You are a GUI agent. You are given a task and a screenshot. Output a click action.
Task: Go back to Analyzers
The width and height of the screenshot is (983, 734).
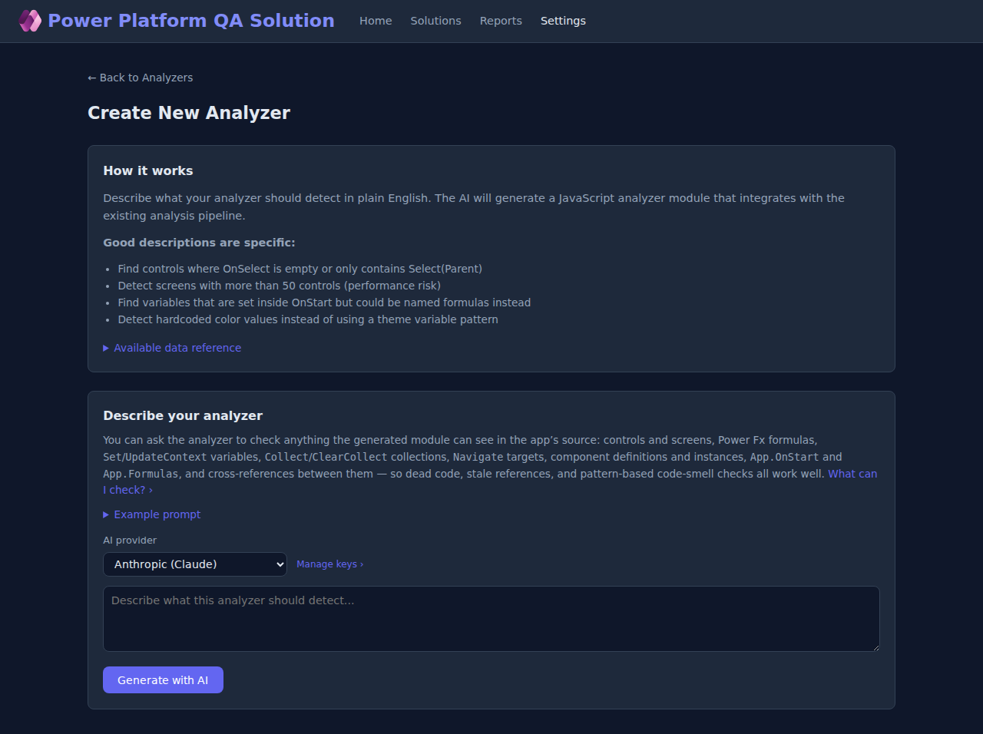click(140, 78)
